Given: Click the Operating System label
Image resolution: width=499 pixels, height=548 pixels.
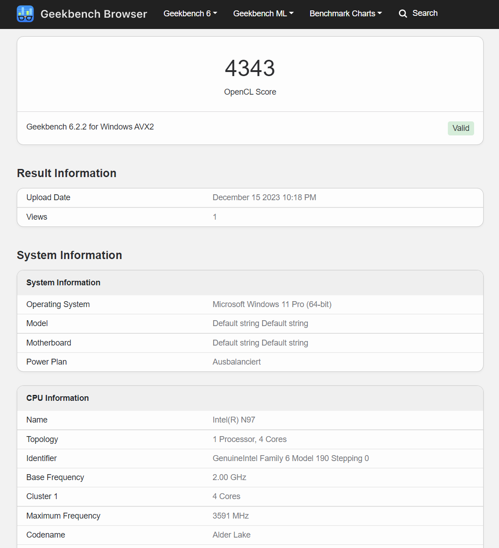Looking at the screenshot, I should pos(58,304).
